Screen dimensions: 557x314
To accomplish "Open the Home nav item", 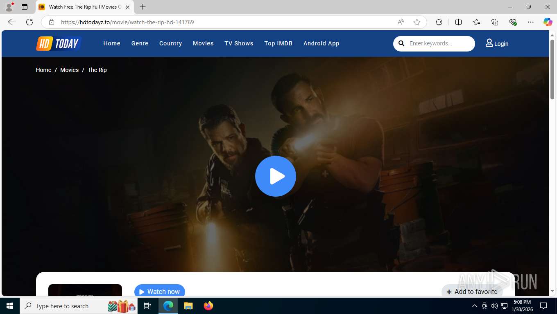I will coord(112,43).
